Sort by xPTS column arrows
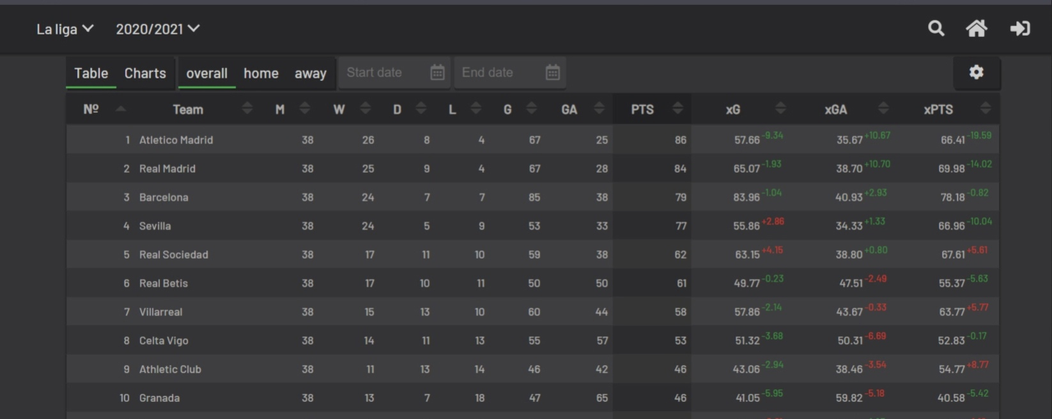Viewport: 1052px width, 419px height. (986, 108)
